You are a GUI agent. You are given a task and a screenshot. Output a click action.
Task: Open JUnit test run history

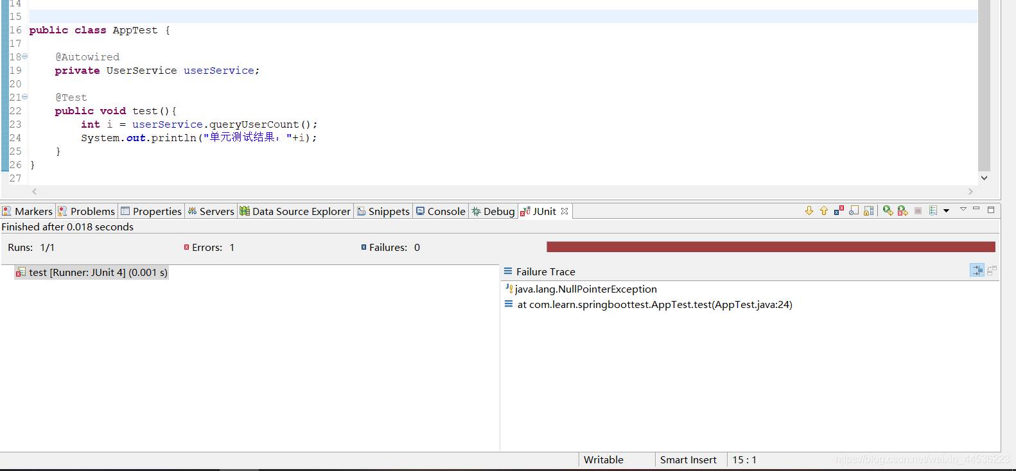933,210
